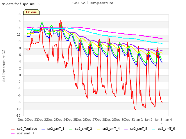The width and height of the screenshot is (186, 139).
Task: Click the 16 y-axis tick label
Action: point(19,21)
